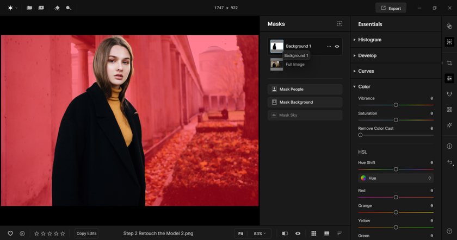Click the undo history arrow icon
This screenshot has height=240, width=457.
pyautogui.click(x=450, y=162)
